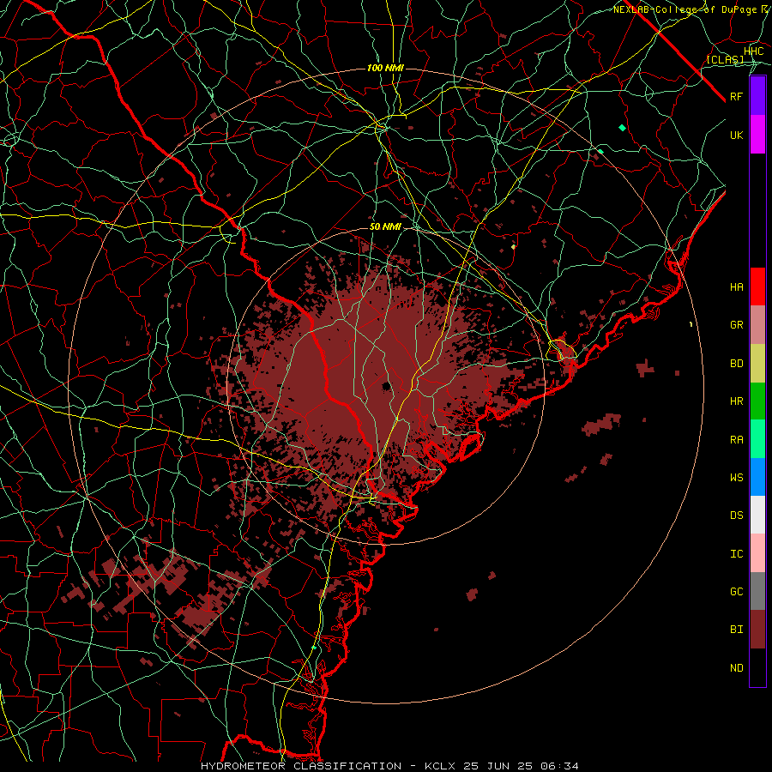This screenshot has height=772, width=772.
Task: Click the BD legend label
Action: (x=736, y=364)
